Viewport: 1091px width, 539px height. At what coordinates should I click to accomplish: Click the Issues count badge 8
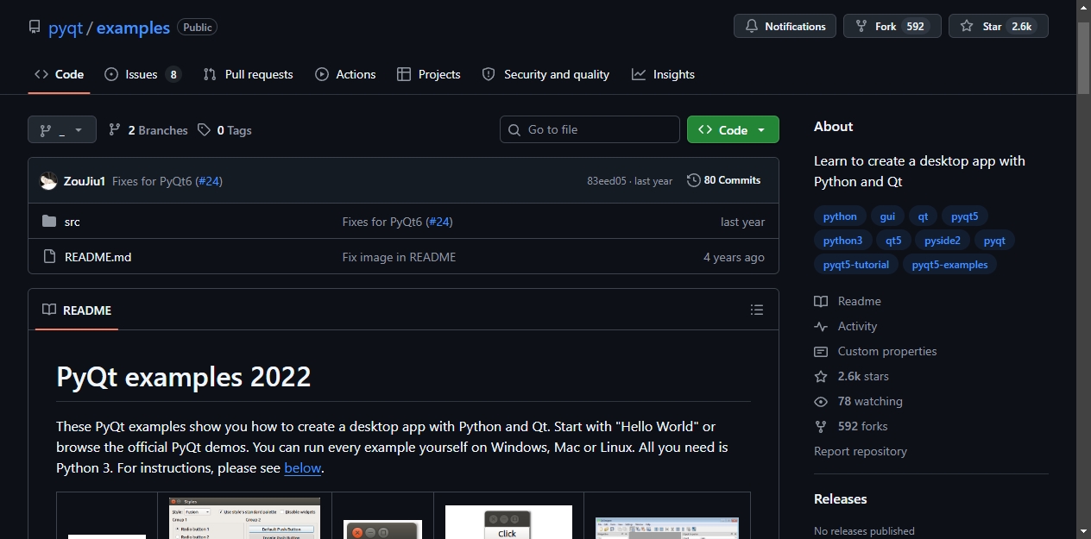point(173,74)
